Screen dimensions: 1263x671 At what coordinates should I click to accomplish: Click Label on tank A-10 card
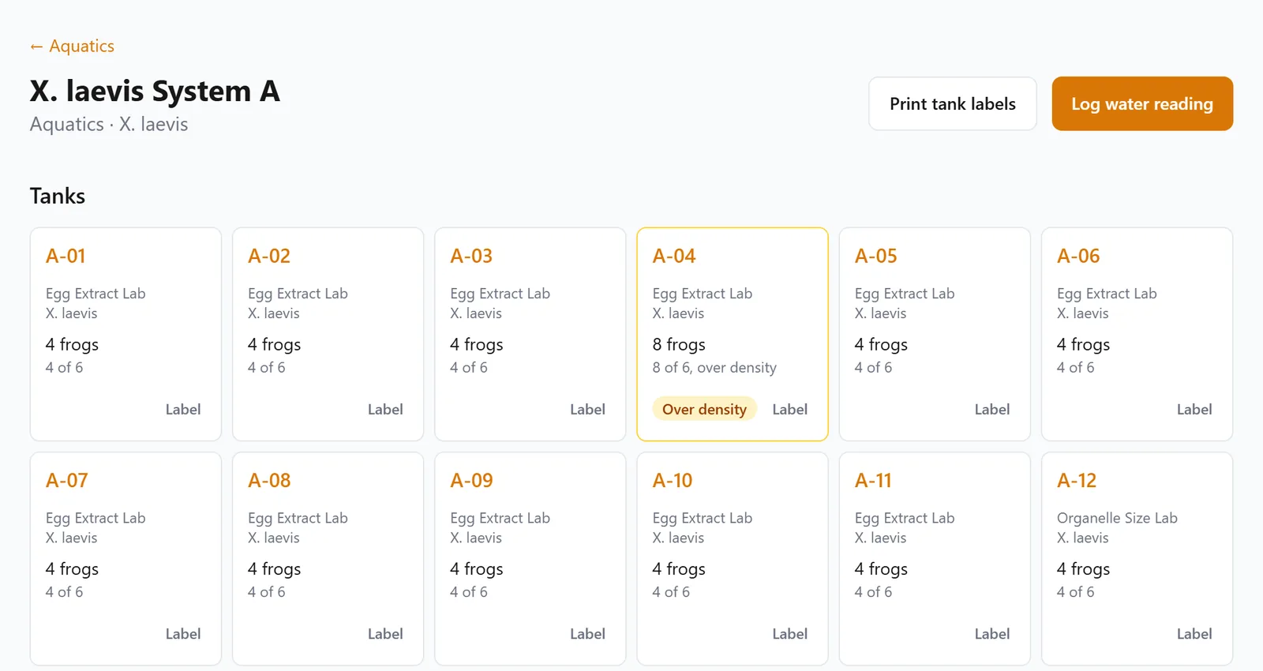click(x=789, y=633)
